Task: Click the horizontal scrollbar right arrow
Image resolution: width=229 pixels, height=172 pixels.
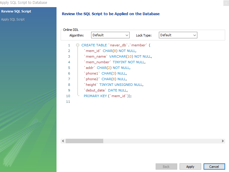Action: [x=222, y=141]
